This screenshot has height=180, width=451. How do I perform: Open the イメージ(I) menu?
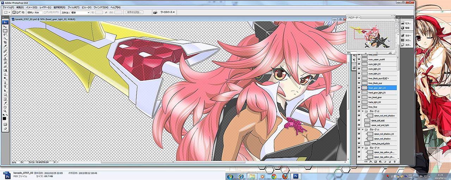32,7
